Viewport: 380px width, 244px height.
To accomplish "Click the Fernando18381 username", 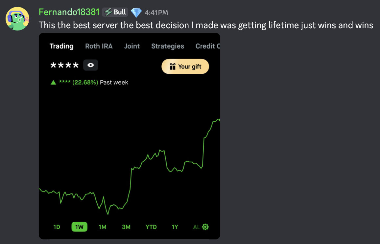I will click(69, 12).
